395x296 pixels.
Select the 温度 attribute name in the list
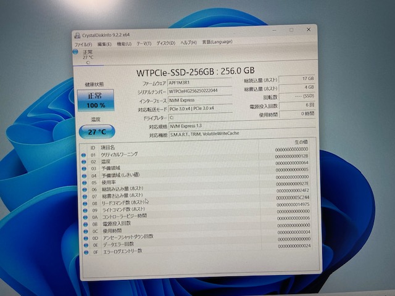tap(106, 162)
